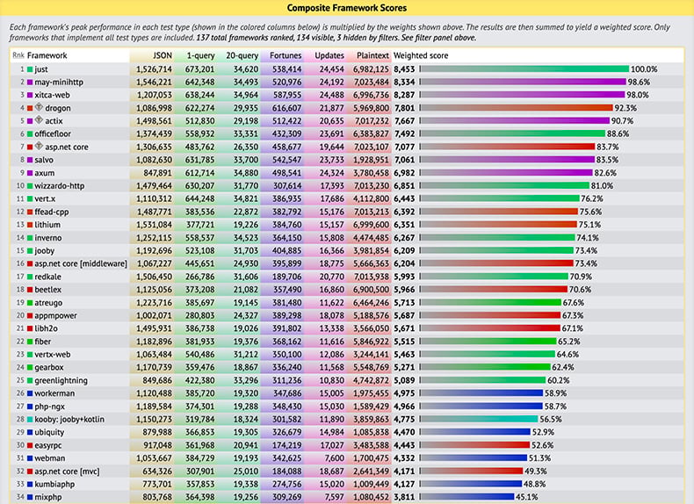Click the teal swatch next to kooby: jooby+kotlin

pos(30,420)
